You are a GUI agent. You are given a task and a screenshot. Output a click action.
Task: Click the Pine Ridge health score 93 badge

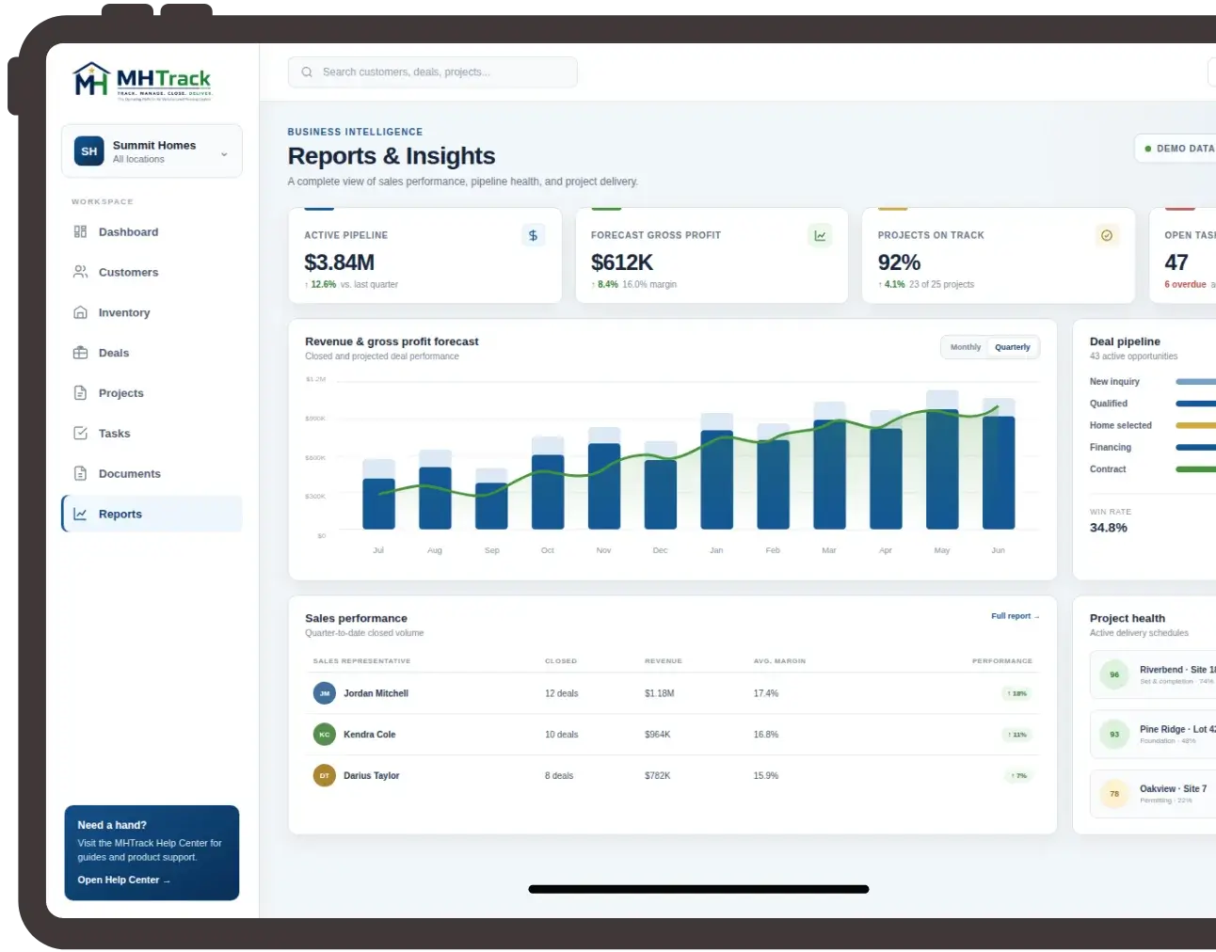pos(1114,735)
